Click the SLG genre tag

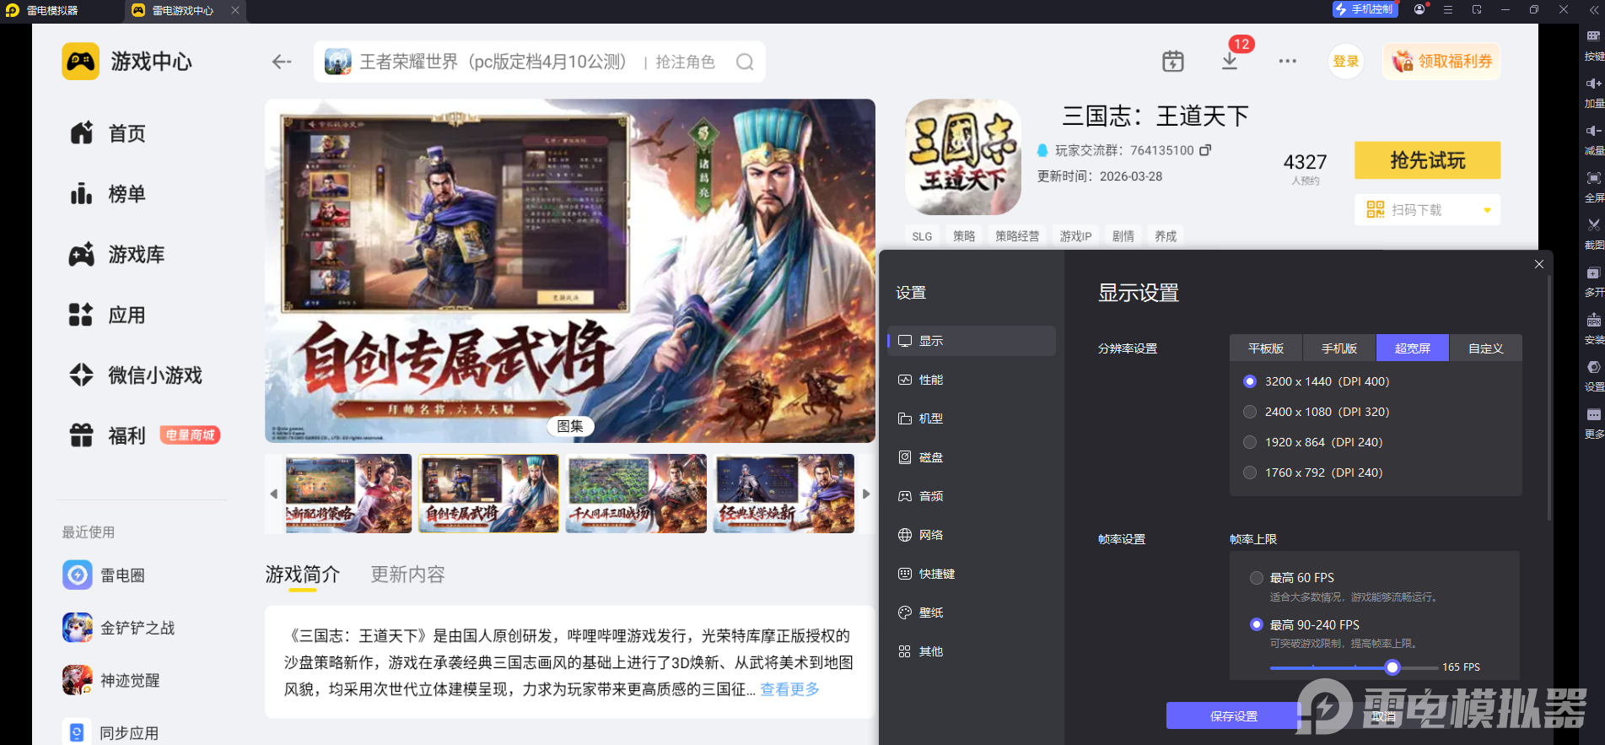click(x=922, y=236)
